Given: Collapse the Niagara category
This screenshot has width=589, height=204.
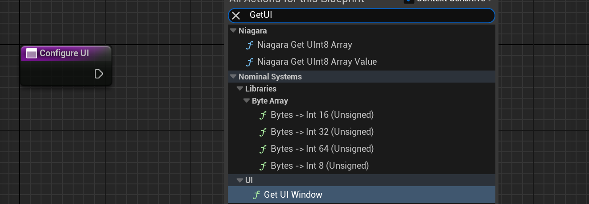Looking at the screenshot, I should (233, 31).
